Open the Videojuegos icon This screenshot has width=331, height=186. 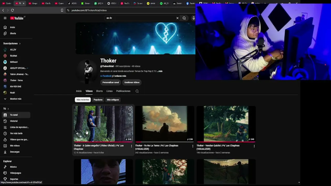[x=5, y=173]
